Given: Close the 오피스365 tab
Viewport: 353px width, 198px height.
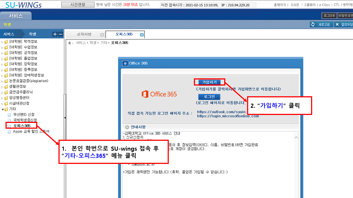Looking at the screenshot, I should [142, 35].
